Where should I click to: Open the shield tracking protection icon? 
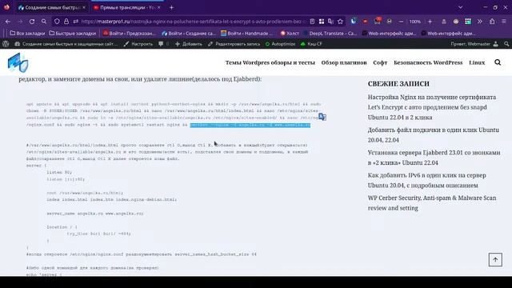[57, 22]
